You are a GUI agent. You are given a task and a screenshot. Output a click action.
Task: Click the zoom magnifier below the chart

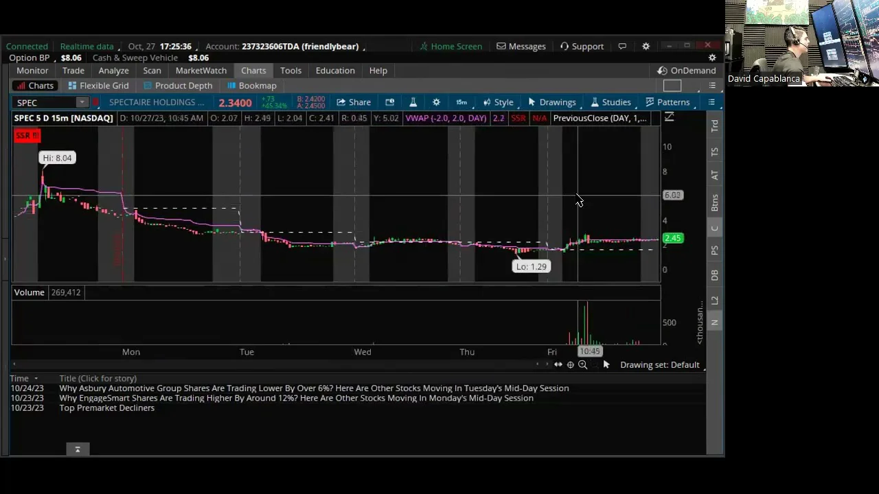pyautogui.click(x=582, y=365)
